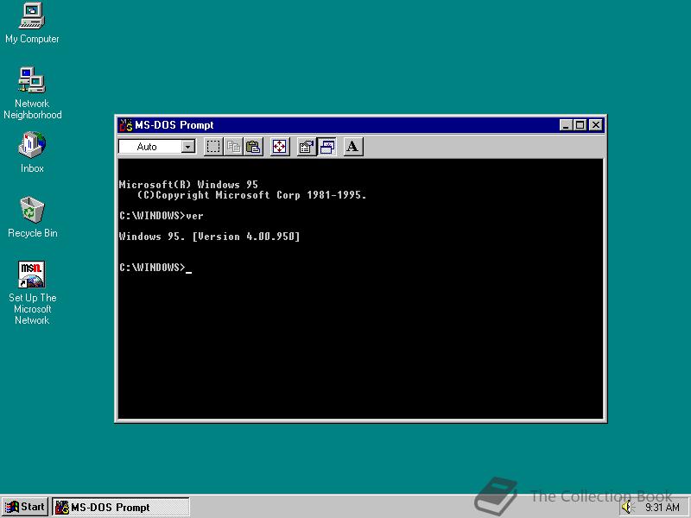Open the Start menu

(x=25, y=507)
